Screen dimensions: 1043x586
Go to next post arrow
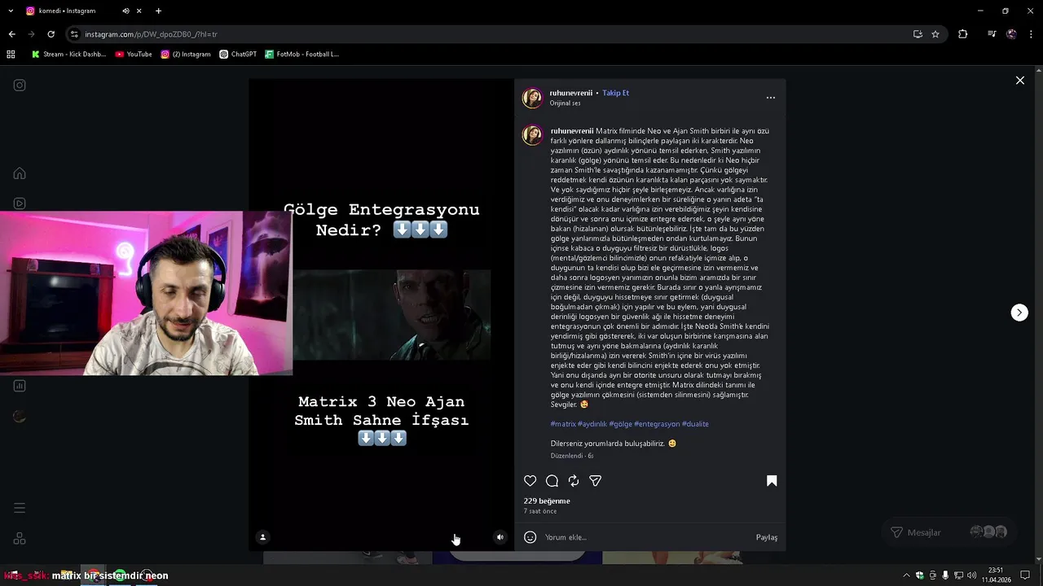click(x=1019, y=313)
